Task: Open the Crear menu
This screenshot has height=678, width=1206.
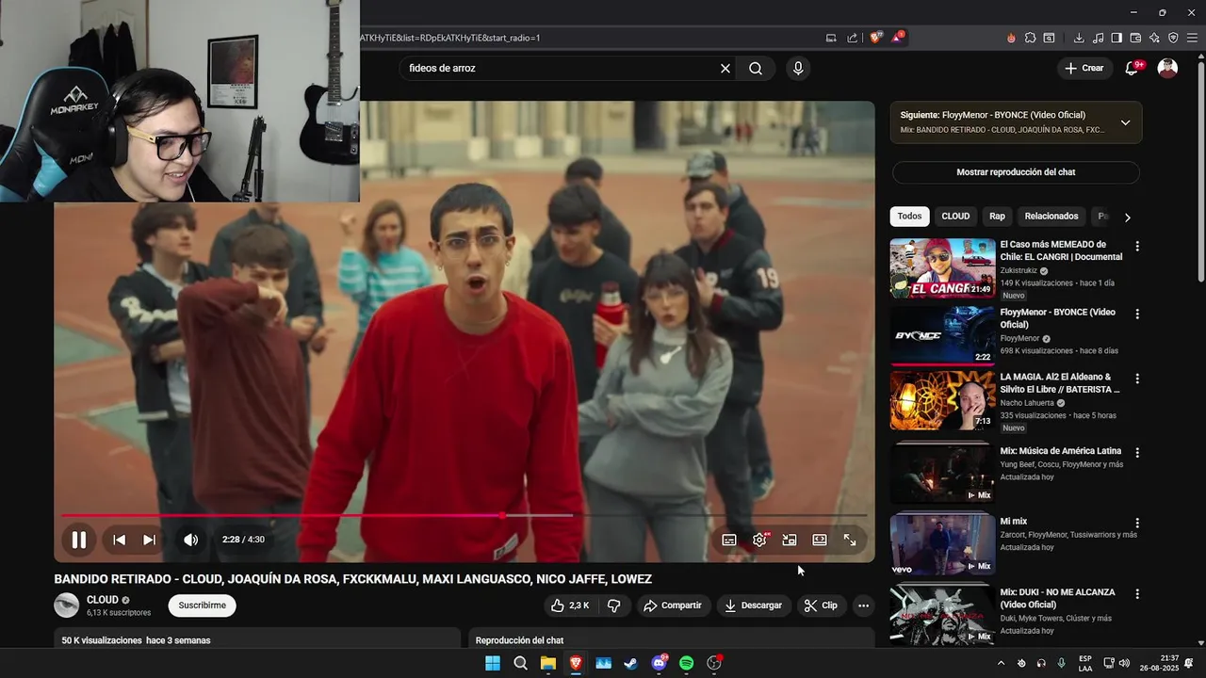Action: point(1084,68)
